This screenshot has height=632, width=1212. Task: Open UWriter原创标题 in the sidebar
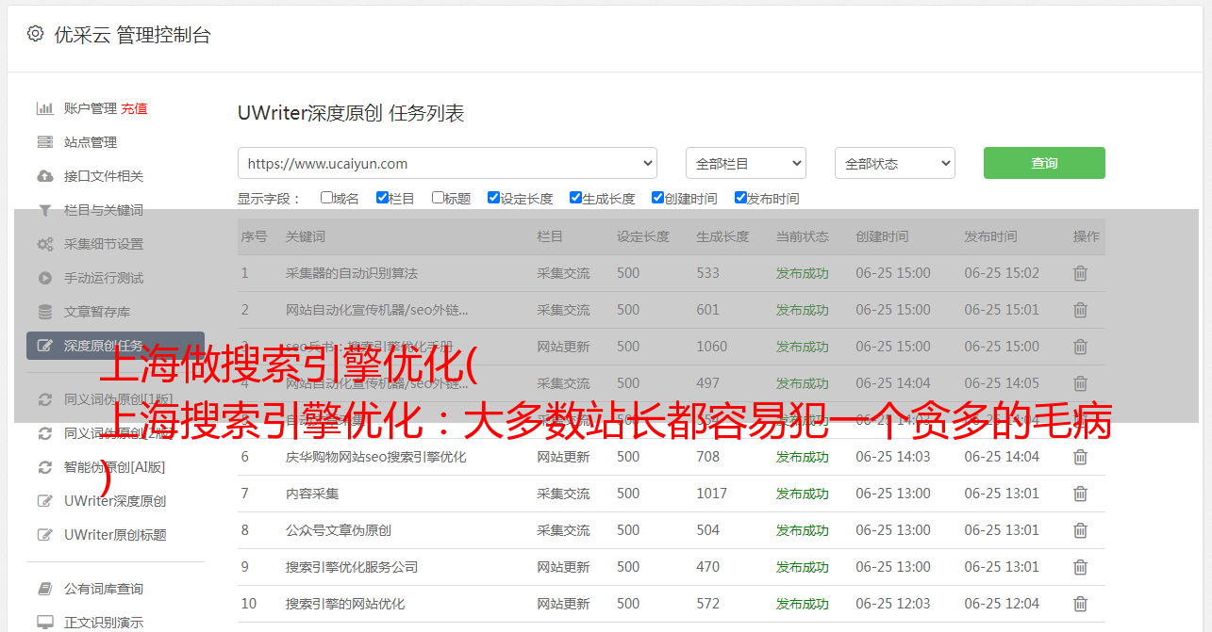coord(115,535)
